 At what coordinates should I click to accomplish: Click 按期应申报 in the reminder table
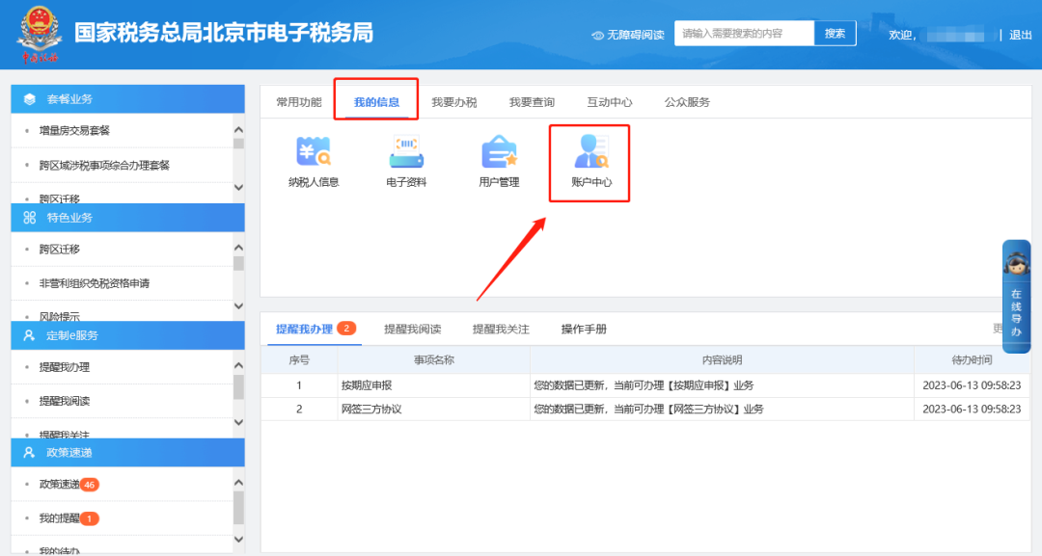pos(367,385)
